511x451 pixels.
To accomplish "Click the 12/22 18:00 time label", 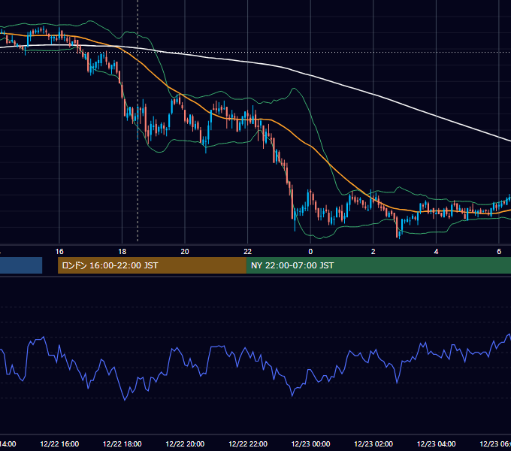I will pyautogui.click(x=122, y=443).
